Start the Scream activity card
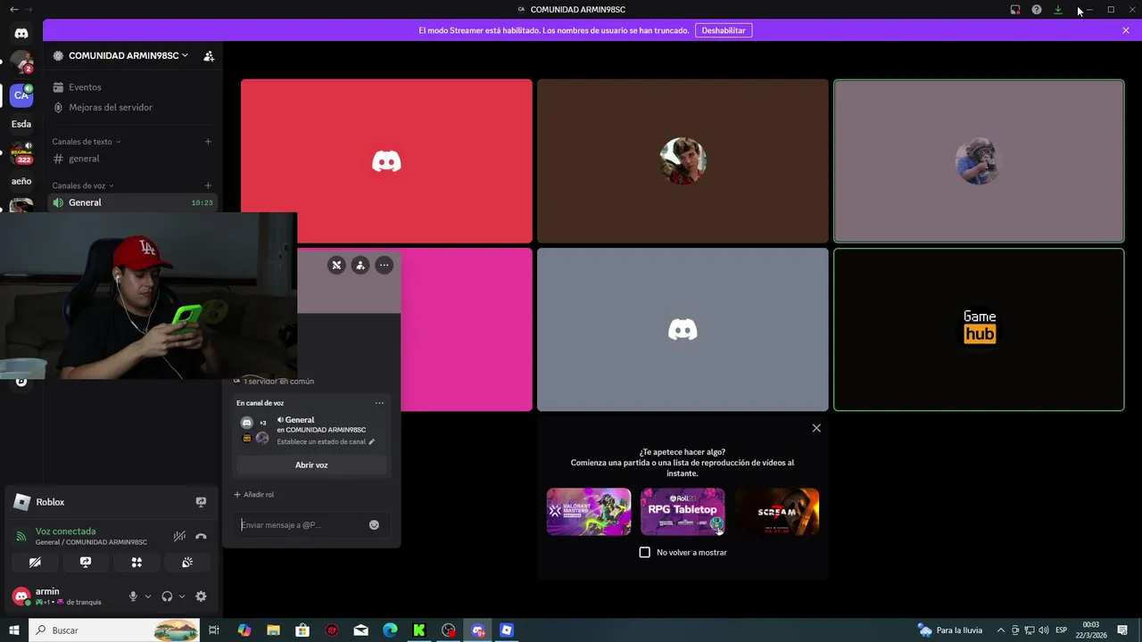The width and height of the screenshot is (1142, 642). click(777, 511)
